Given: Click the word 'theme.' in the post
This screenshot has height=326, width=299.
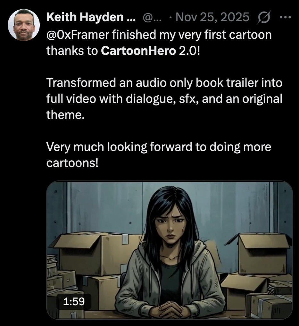Looking at the screenshot, I should (x=65, y=114).
